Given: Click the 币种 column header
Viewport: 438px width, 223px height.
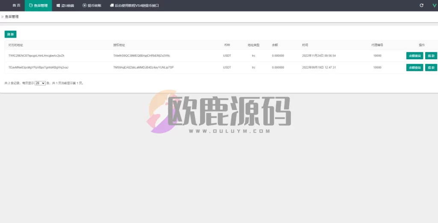Looking at the screenshot, I should (x=227, y=45).
